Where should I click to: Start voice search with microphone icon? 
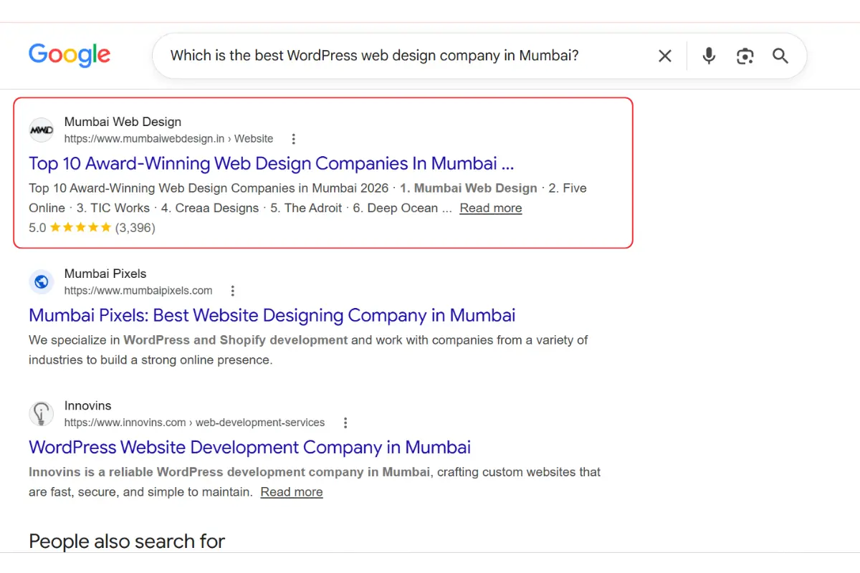pos(709,56)
